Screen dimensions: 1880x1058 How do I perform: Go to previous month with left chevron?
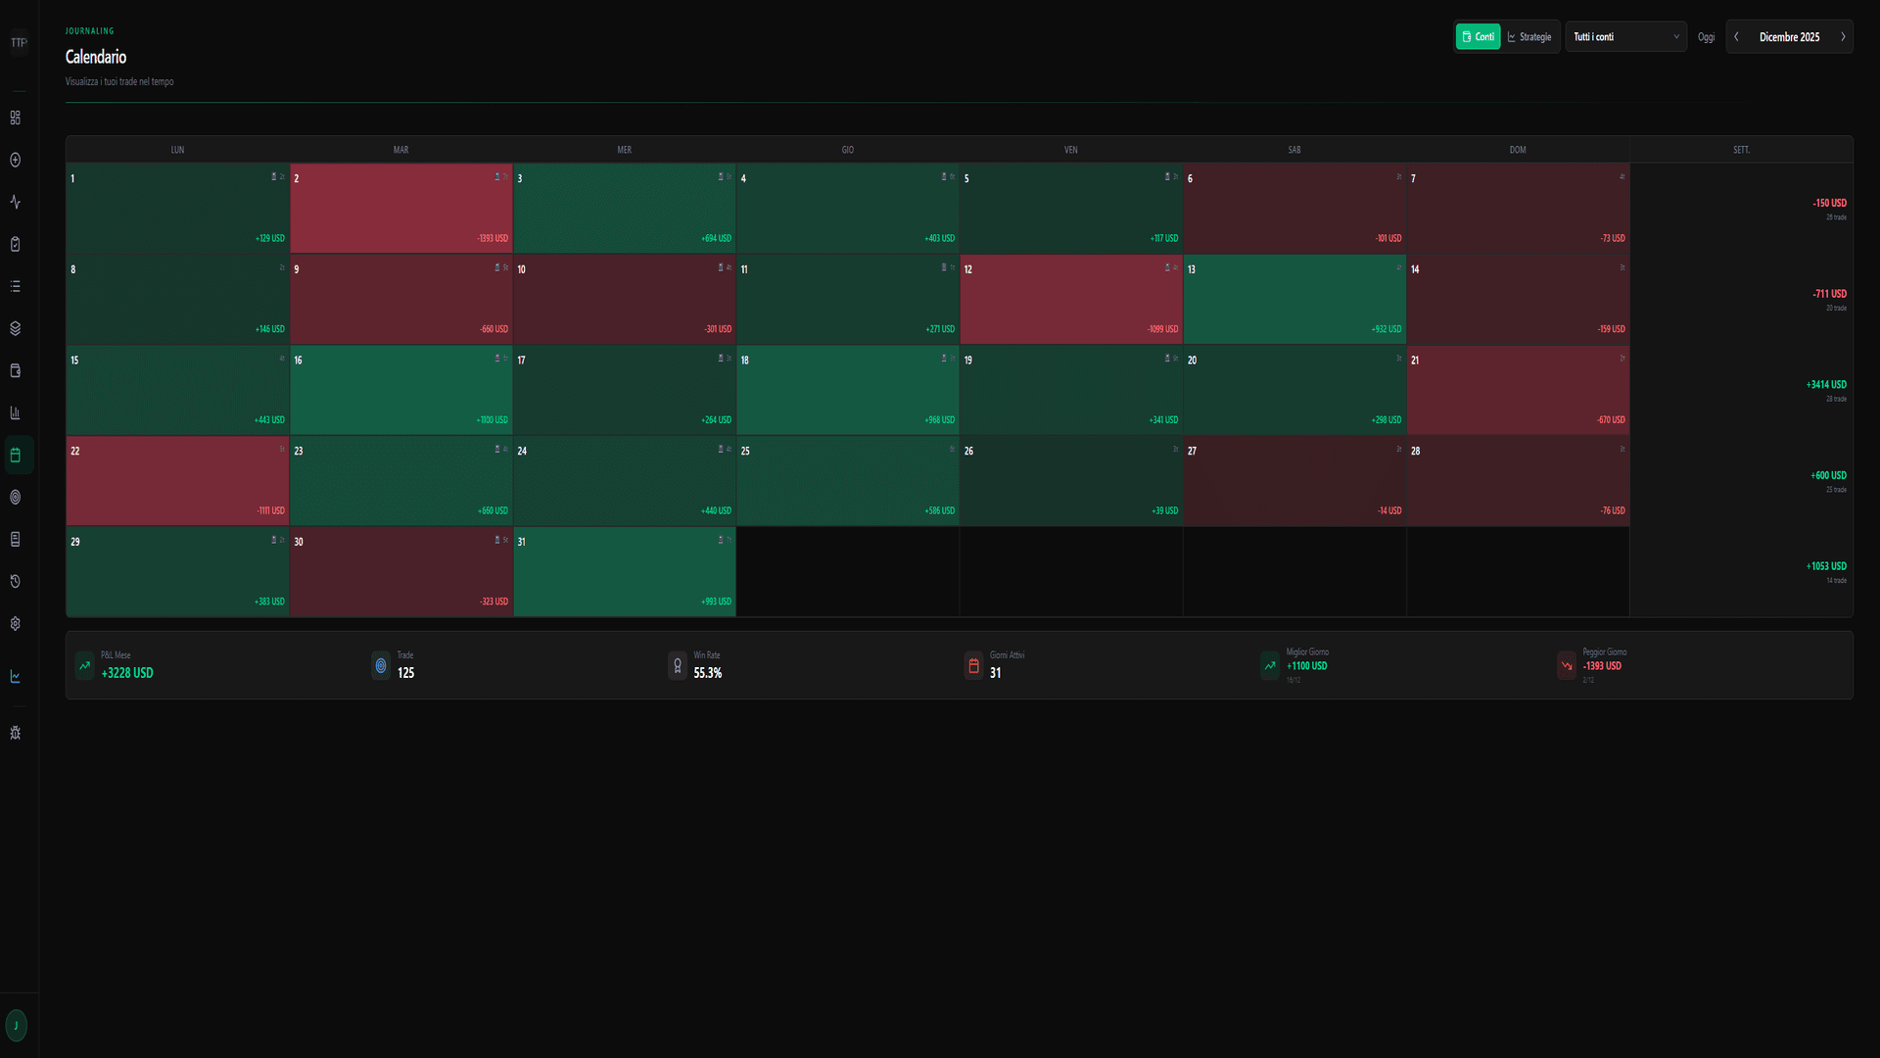coord(1736,37)
